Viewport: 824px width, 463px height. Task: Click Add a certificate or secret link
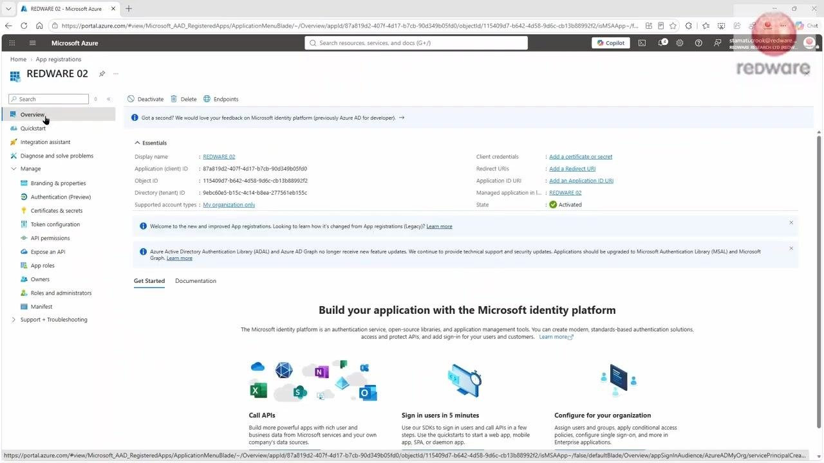click(x=581, y=157)
